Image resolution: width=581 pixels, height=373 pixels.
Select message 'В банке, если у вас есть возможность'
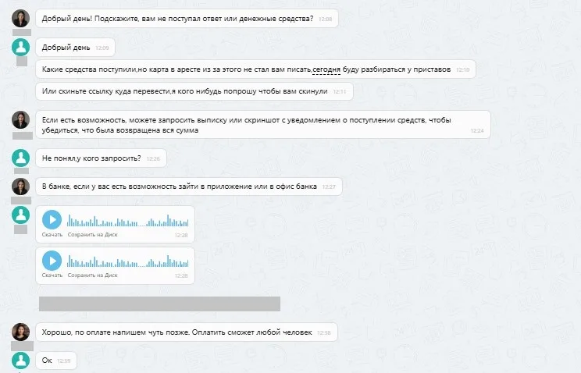pyautogui.click(x=189, y=186)
